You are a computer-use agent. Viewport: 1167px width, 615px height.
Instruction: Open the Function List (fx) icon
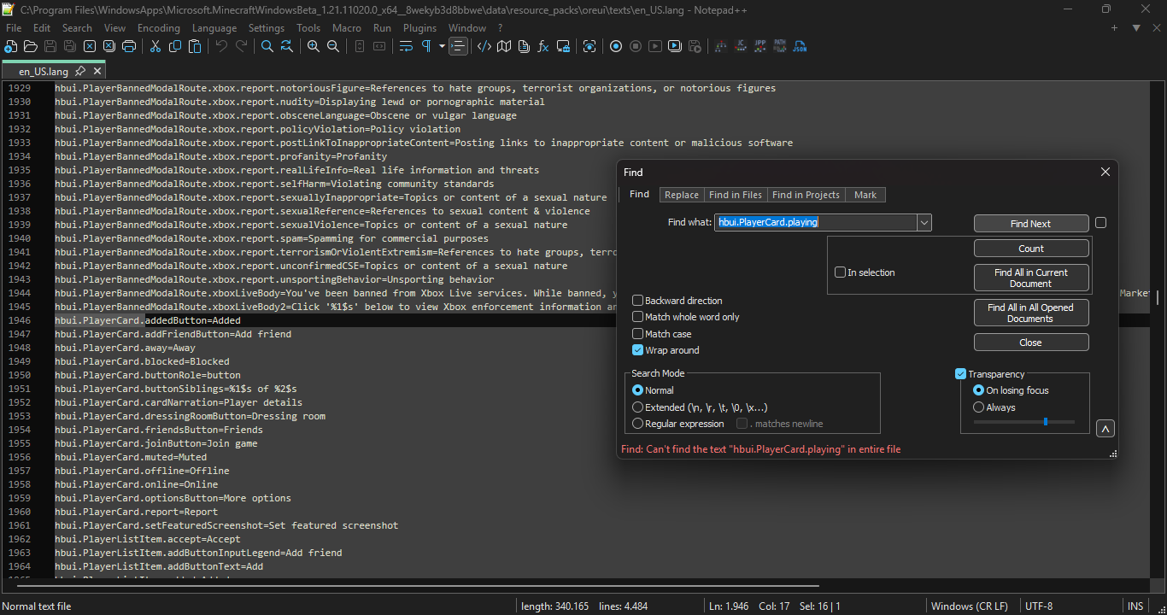(x=542, y=46)
